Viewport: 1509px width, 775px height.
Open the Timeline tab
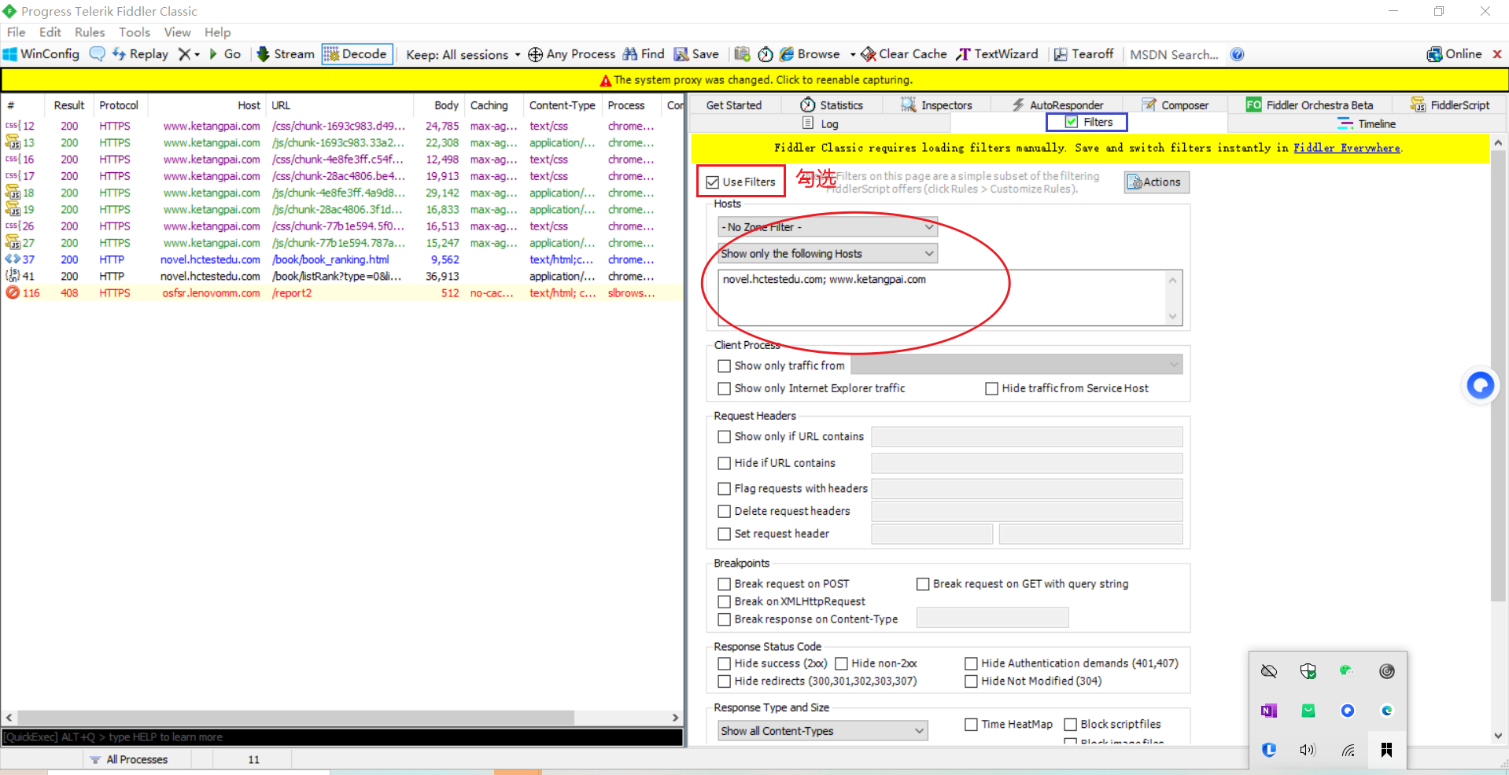[x=1367, y=124]
